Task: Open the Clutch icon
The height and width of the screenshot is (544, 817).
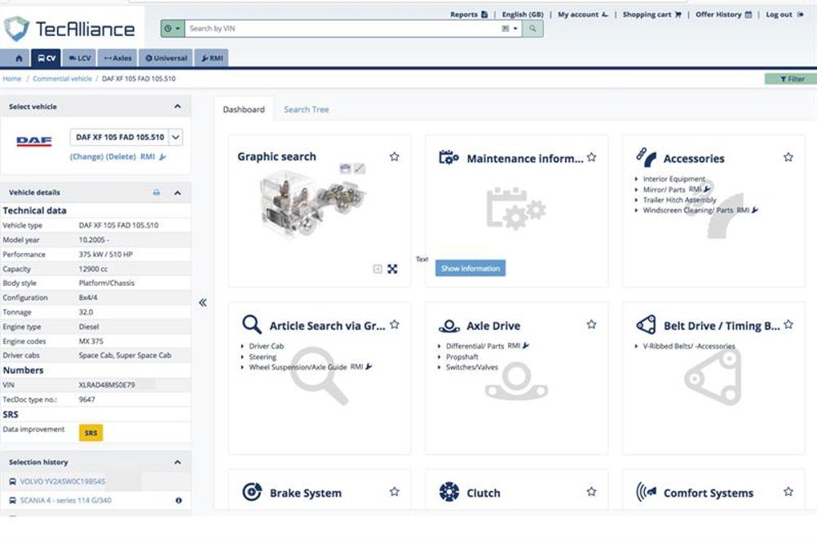Action: point(449,492)
